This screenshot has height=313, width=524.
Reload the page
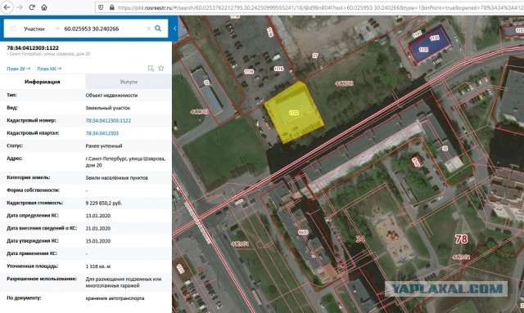coord(32,7)
